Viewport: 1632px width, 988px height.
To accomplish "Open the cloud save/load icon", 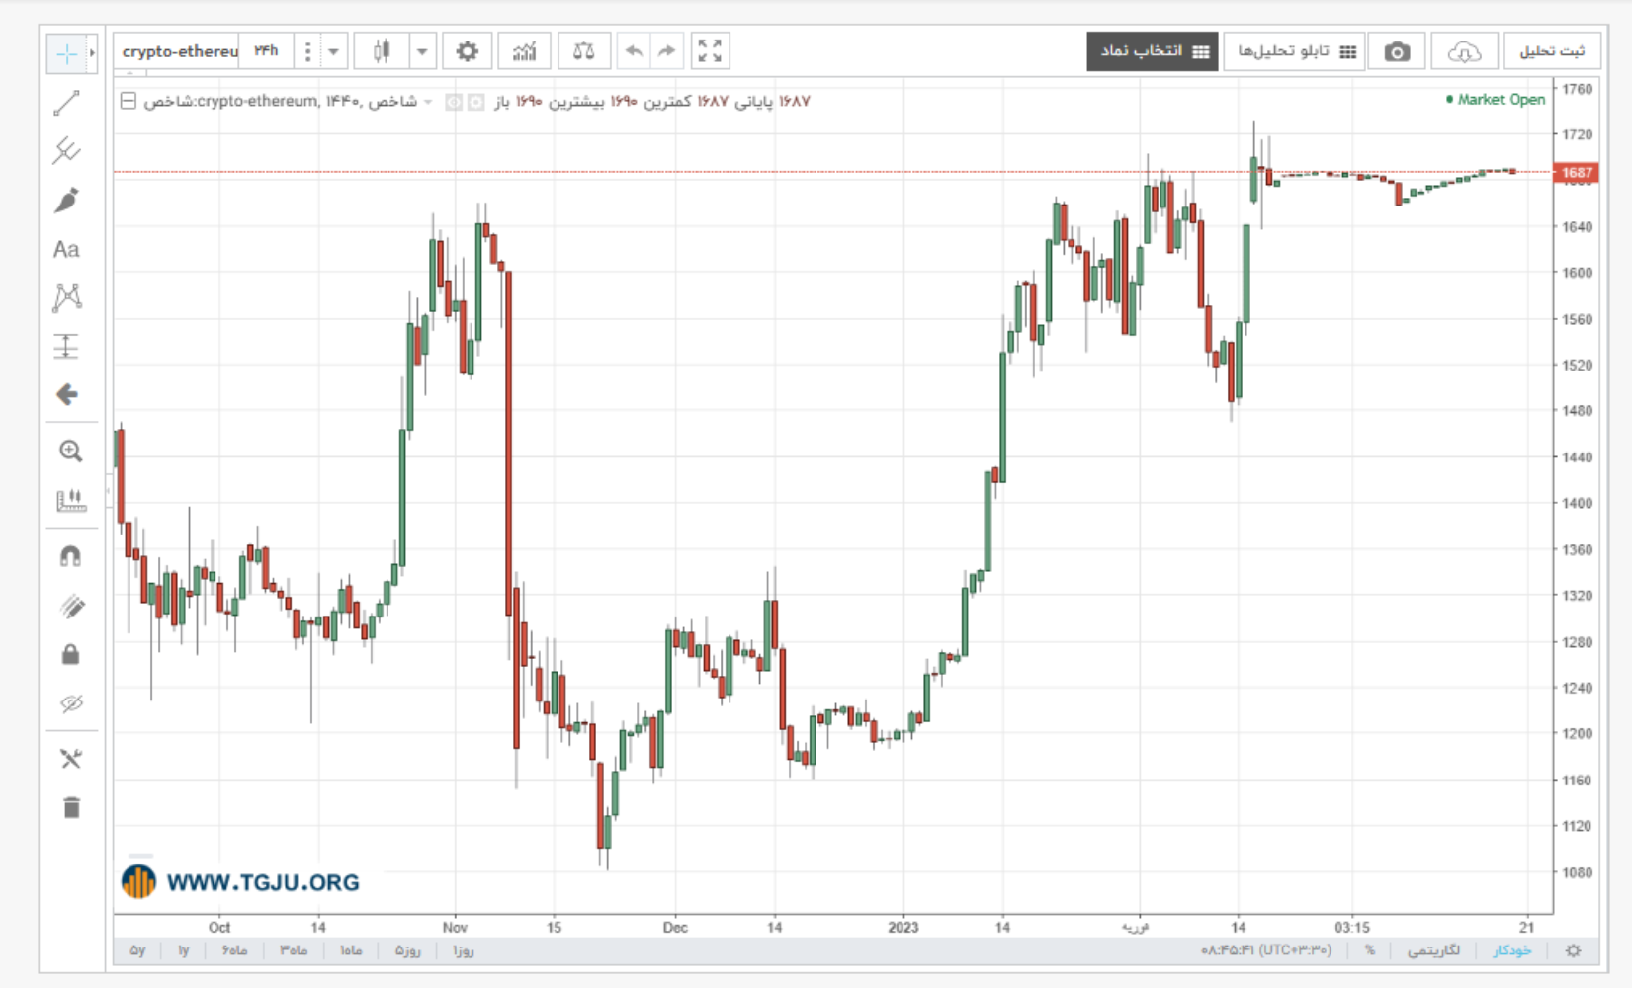I will (1464, 51).
